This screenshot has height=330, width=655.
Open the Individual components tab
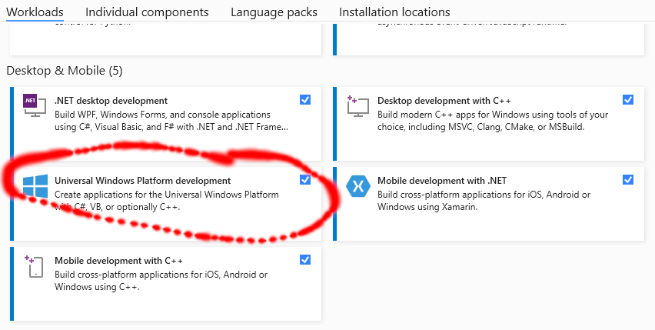(x=147, y=12)
